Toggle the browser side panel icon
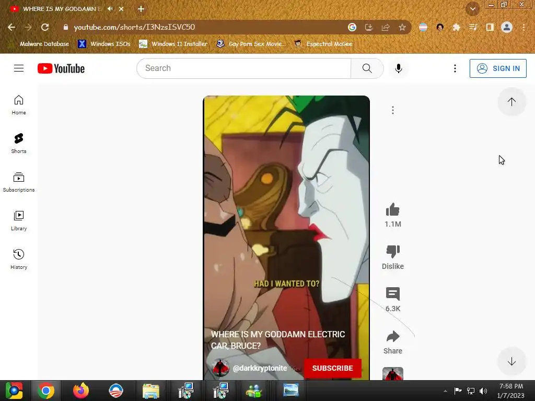The width and height of the screenshot is (535, 401). point(490,27)
